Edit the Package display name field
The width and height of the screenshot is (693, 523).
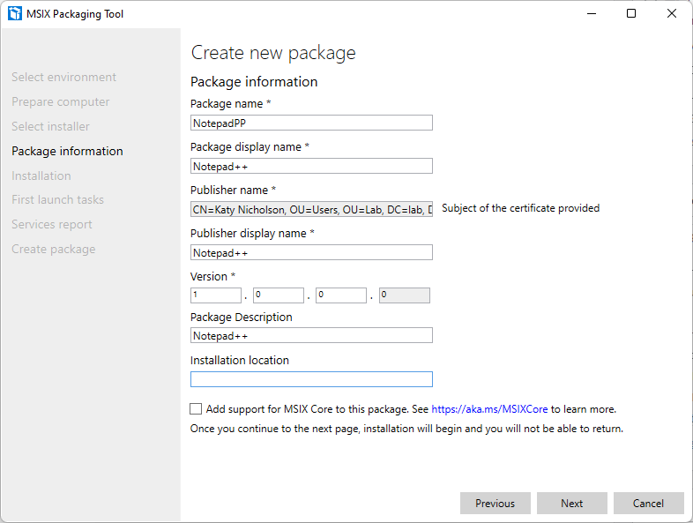[311, 166]
